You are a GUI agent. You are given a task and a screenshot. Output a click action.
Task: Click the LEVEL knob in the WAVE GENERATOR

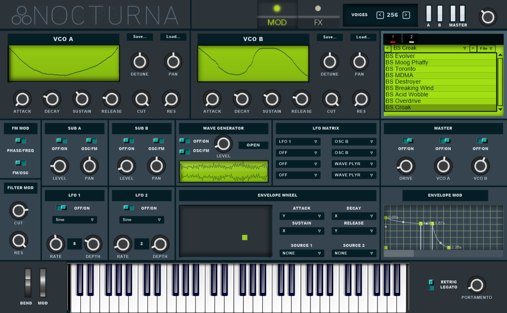click(x=223, y=144)
